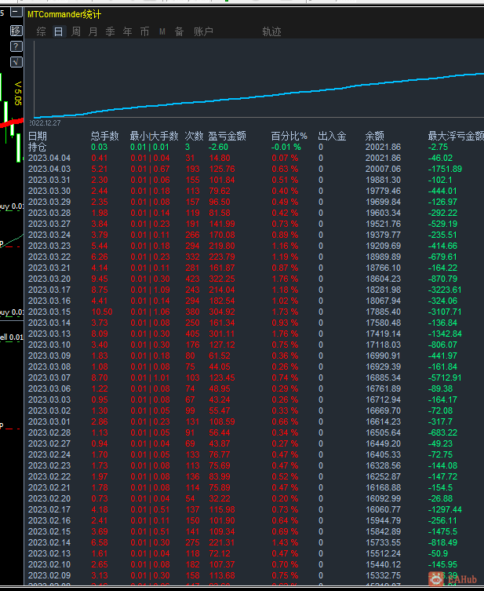Click date cell 2023.03.07
Image resolution: width=484 pixels, height=591 pixels.
(49, 378)
